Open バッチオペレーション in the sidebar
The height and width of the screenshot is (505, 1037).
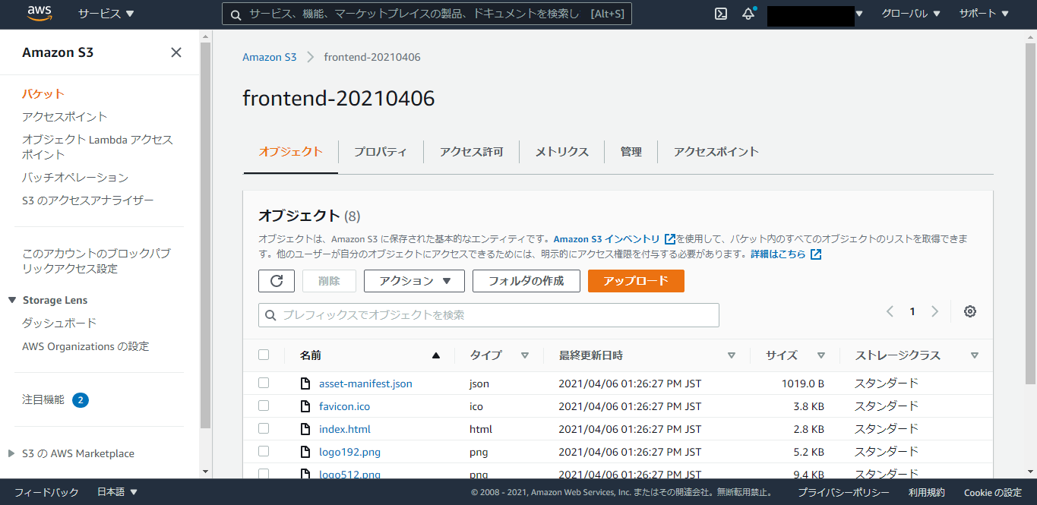[75, 178]
